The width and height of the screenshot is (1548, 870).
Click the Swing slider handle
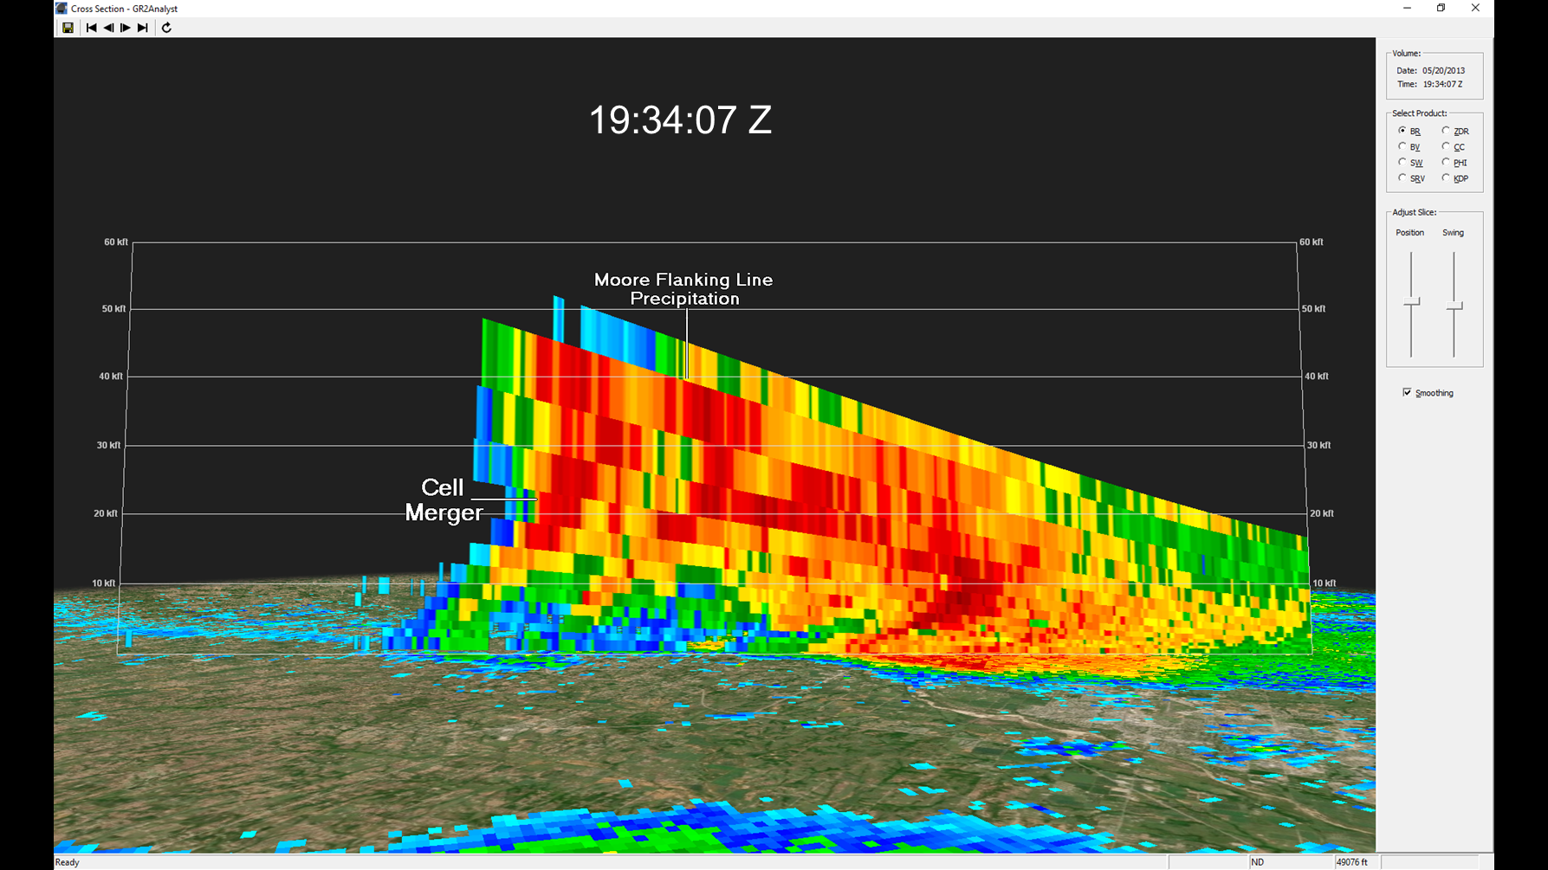[x=1454, y=306]
